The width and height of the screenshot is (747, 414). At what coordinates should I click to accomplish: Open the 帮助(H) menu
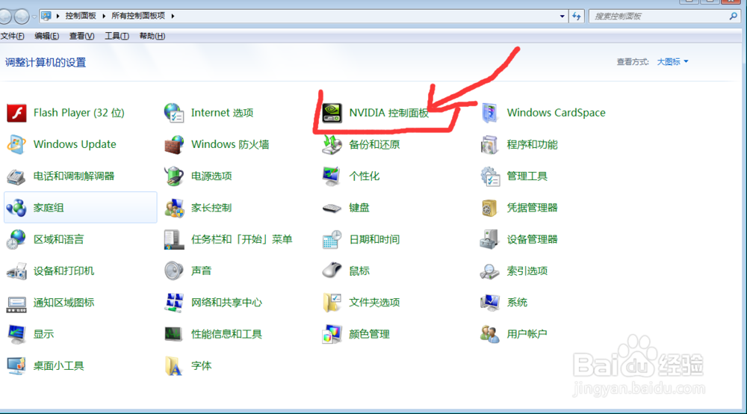tap(152, 36)
